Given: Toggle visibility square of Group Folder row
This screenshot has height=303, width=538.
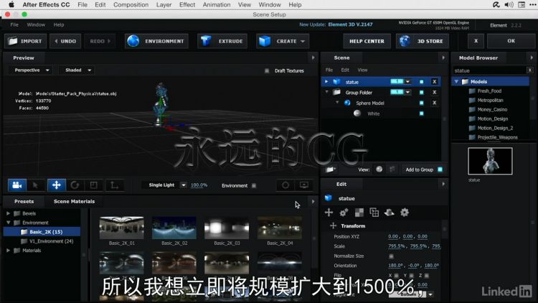Looking at the screenshot, I should click(x=421, y=93).
